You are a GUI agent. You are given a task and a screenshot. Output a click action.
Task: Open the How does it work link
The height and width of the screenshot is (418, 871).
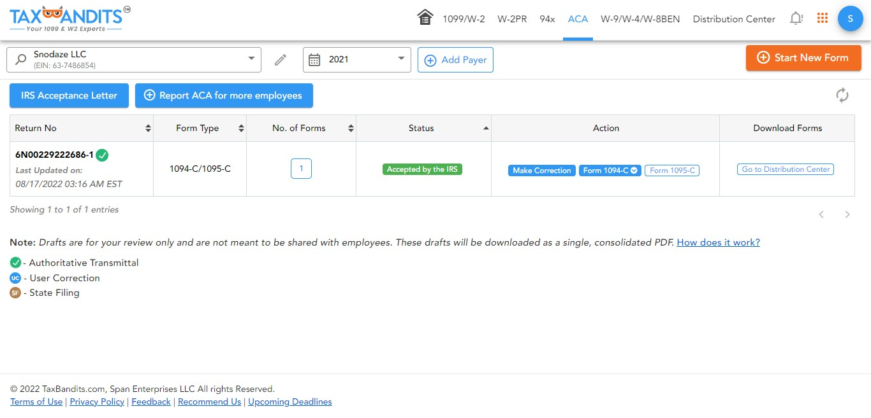pos(718,242)
